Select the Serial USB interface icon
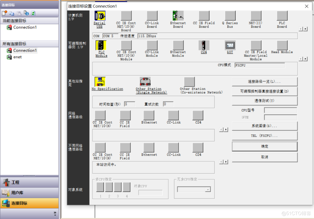 pos(100,16)
